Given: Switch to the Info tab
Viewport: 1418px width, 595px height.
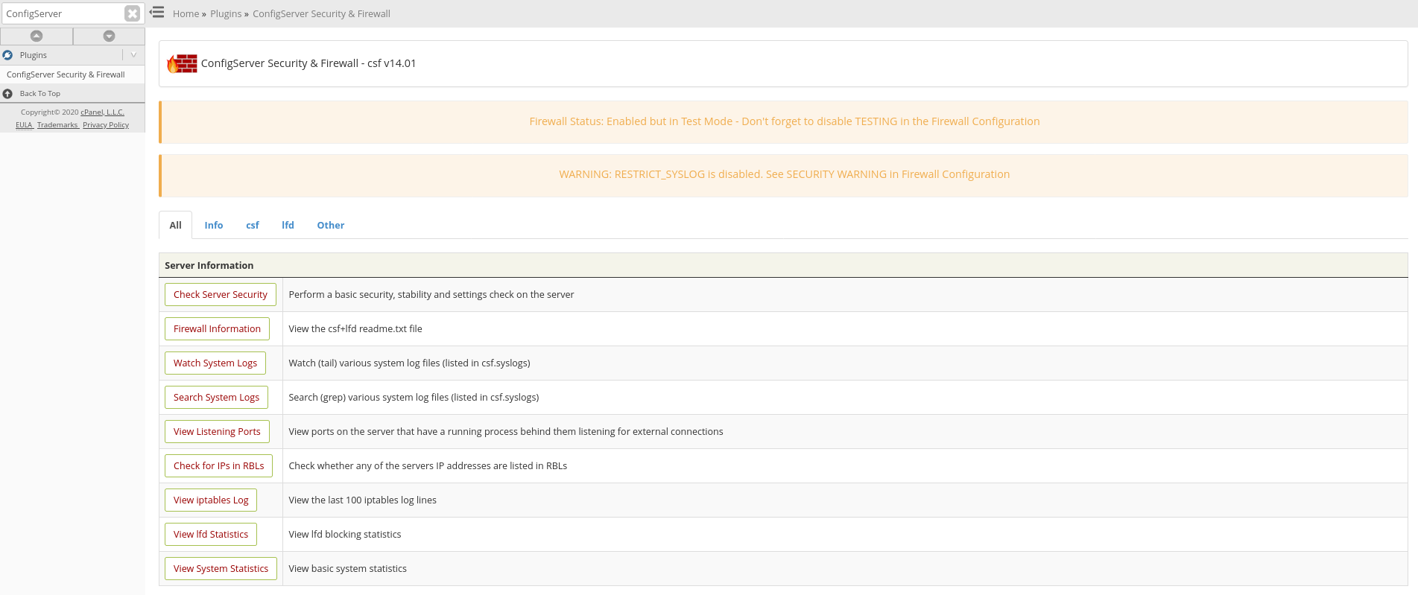Looking at the screenshot, I should click(214, 225).
